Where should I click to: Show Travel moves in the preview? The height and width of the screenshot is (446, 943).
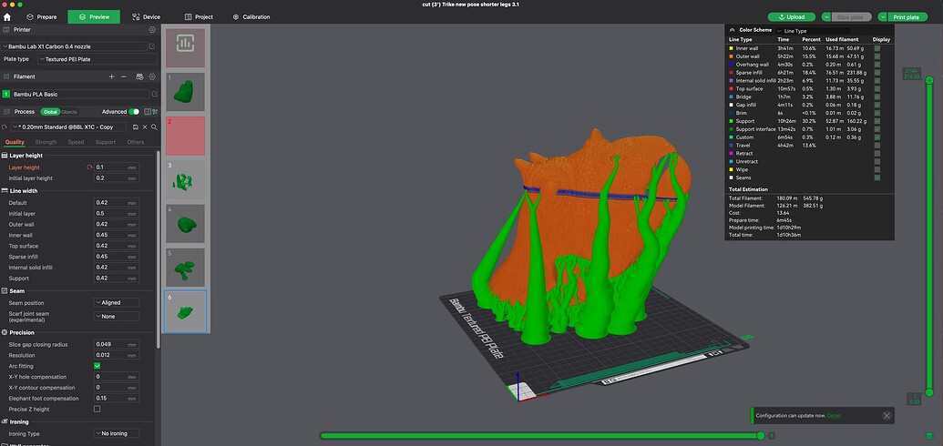(x=876, y=146)
